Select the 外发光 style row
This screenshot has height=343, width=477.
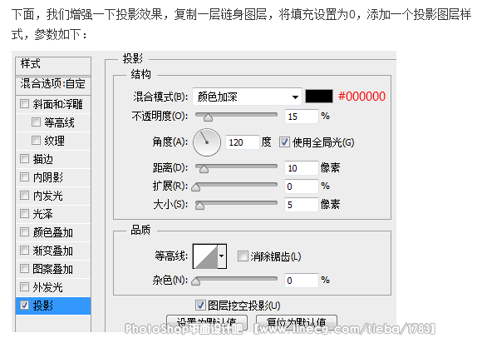pyautogui.click(x=53, y=287)
